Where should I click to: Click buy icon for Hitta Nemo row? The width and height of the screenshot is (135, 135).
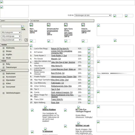tap(90, 66)
